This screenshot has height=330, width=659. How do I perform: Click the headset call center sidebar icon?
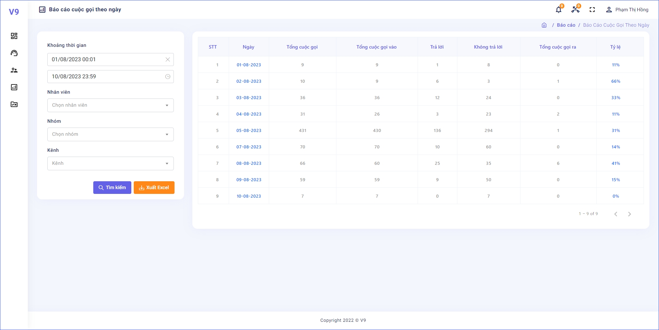click(x=14, y=53)
